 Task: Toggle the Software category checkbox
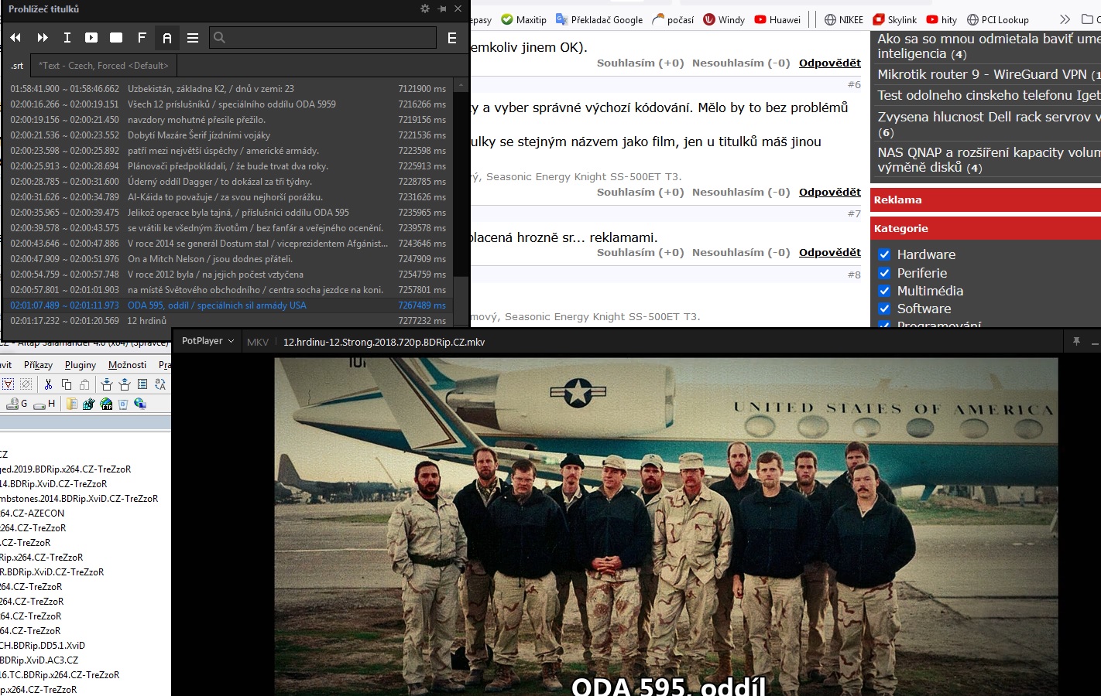[x=884, y=309]
